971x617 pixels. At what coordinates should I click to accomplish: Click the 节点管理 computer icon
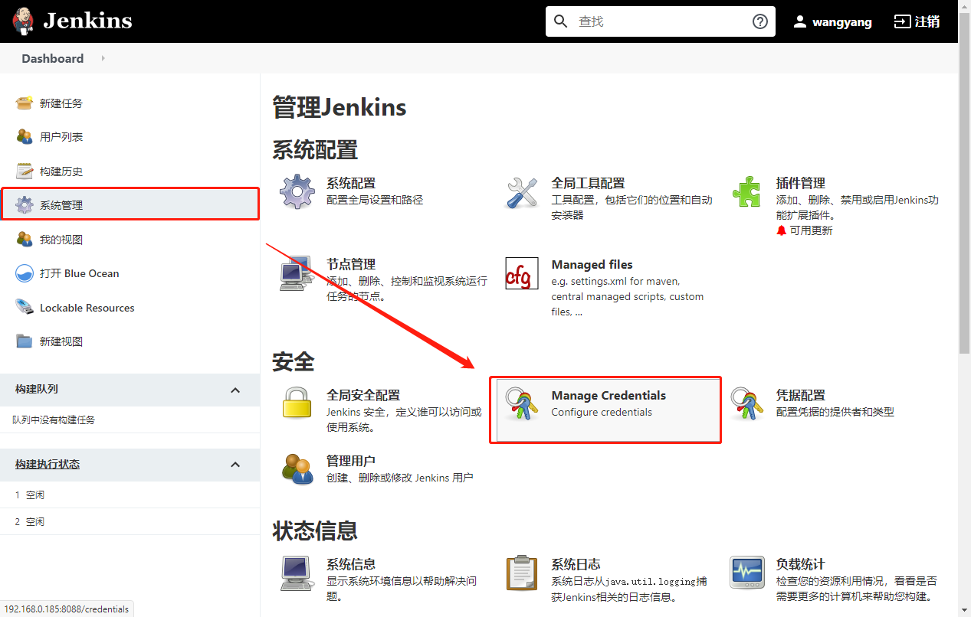click(297, 273)
